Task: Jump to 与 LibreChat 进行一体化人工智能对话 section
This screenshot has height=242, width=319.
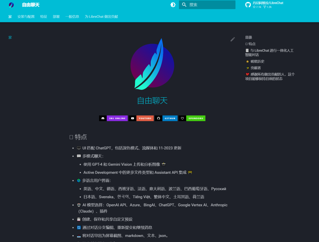Action: (x=269, y=53)
